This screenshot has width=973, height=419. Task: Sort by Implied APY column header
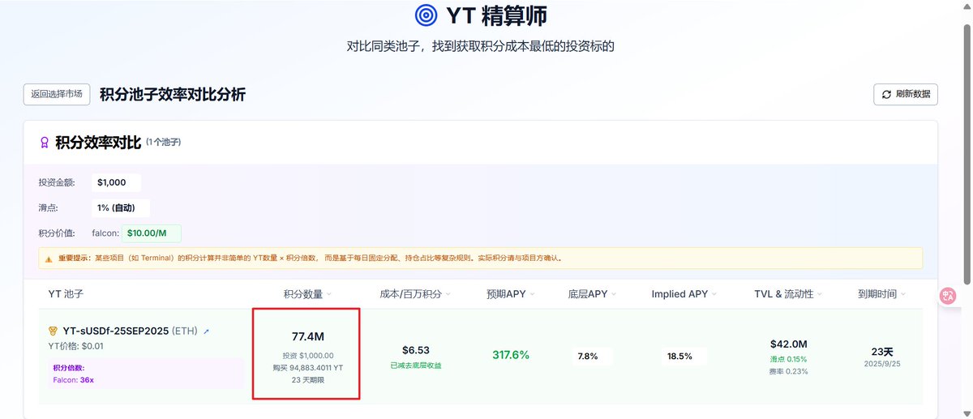coord(684,294)
